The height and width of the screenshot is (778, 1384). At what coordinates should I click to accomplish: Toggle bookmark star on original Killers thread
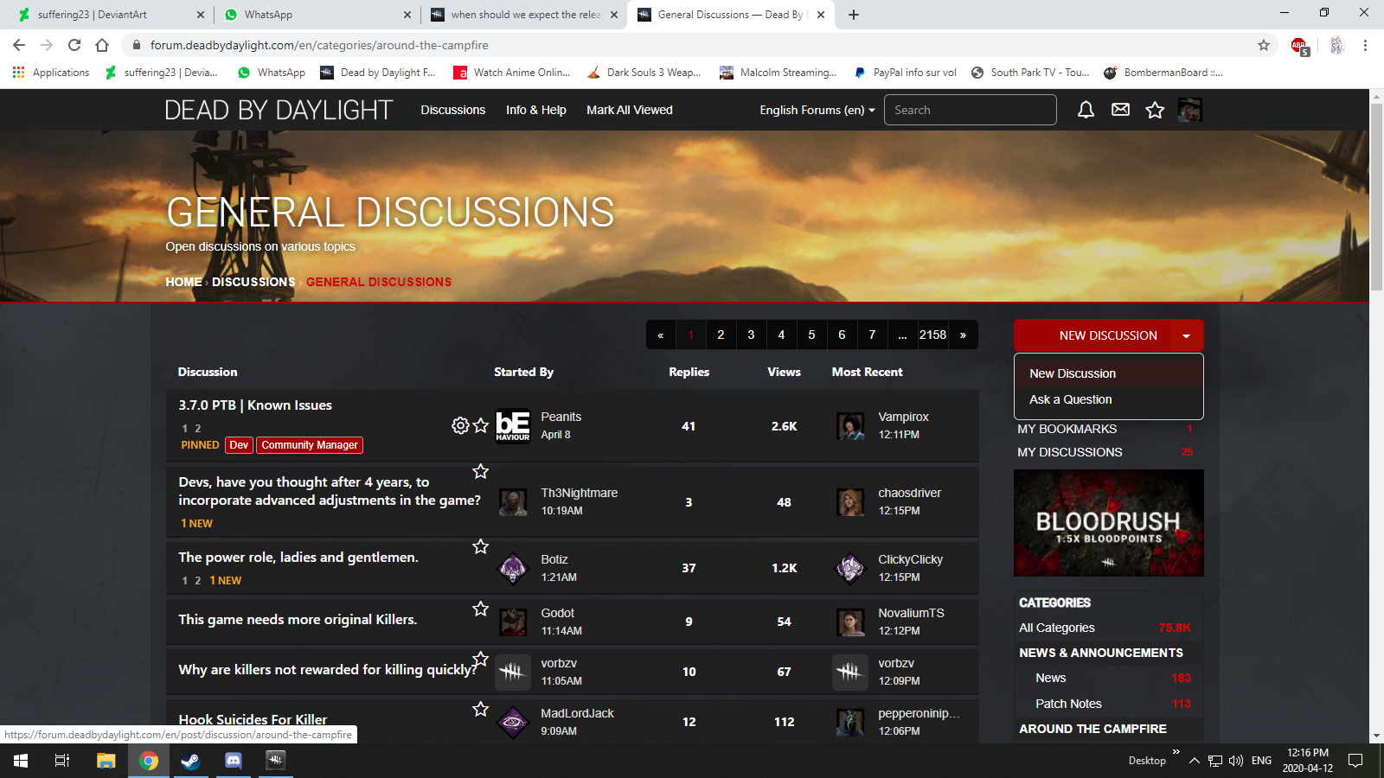click(x=481, y=609)
